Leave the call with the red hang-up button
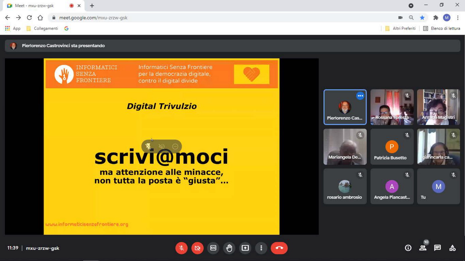This screenshot has width=465, height=261. pos(279,248)
